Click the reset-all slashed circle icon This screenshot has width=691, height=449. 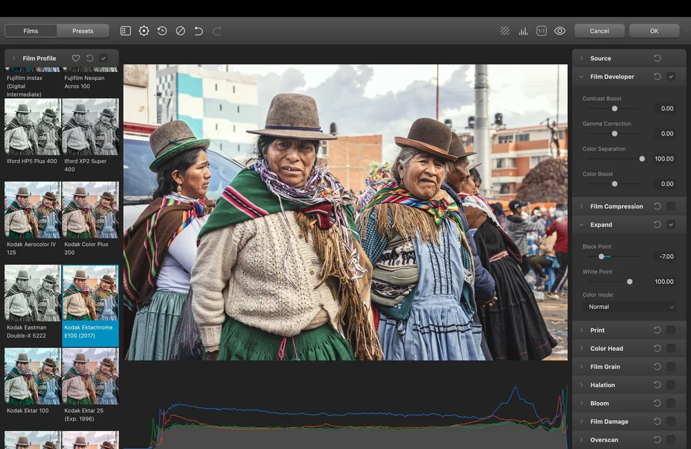click(180, 31)
